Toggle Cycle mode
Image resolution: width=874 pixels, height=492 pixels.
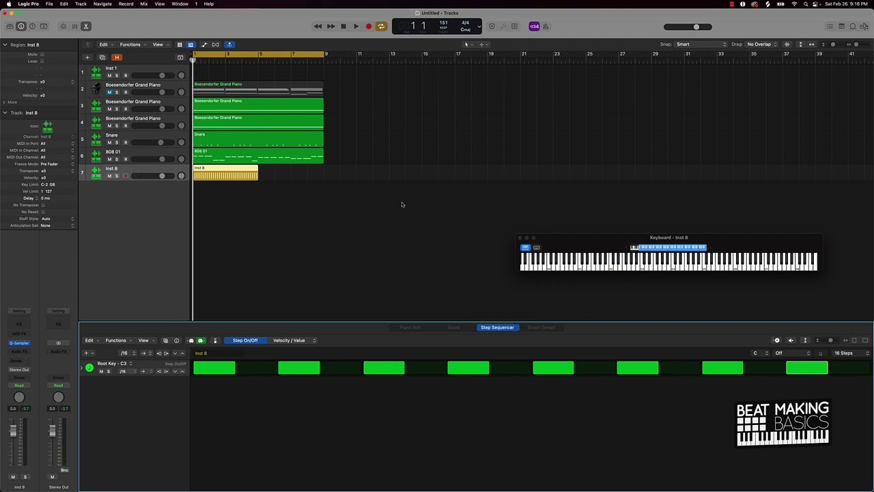click(x=381, y=27)
